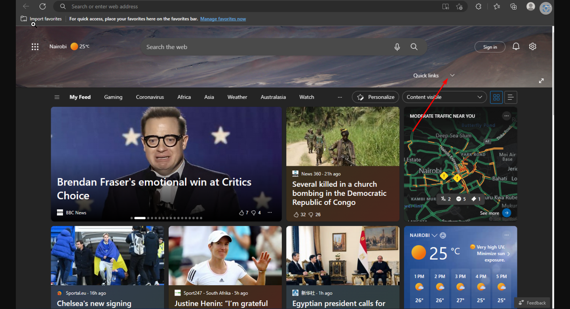Add this page to favorites star icon
570x309 pixels.
[459, 6]
